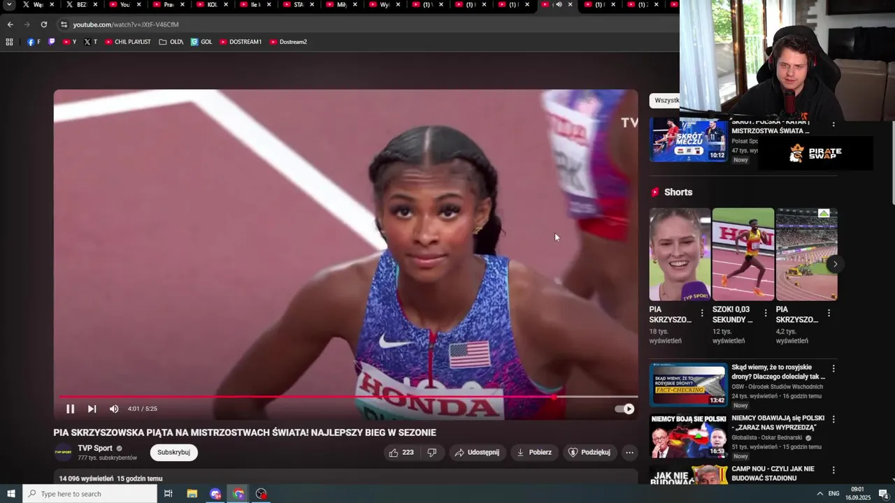Toggle the autoplay switch in the player
895x503 pixels.
(x=624, y=409)
